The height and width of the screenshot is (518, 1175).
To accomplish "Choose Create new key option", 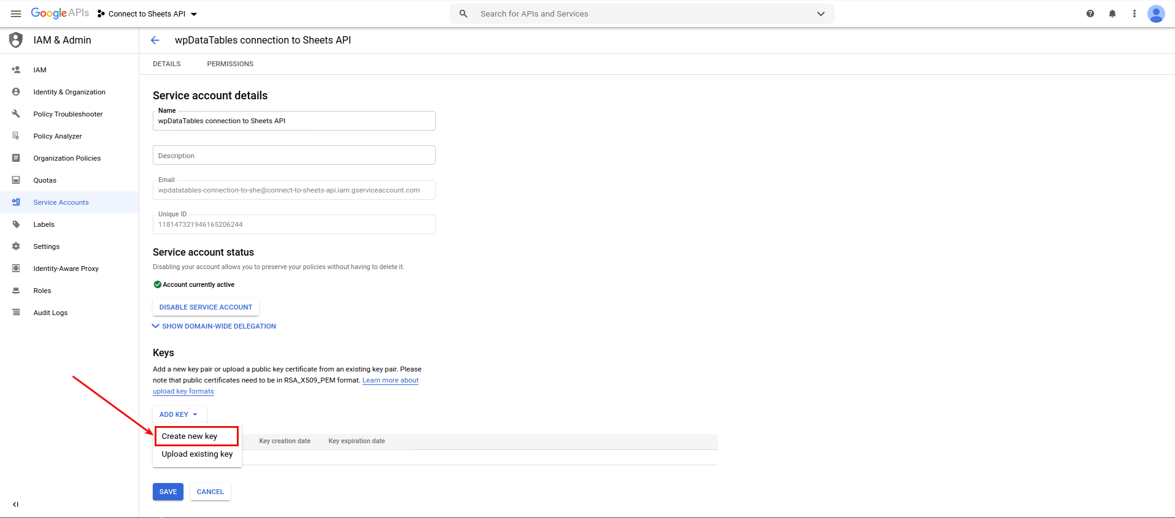I will (196, 436).
